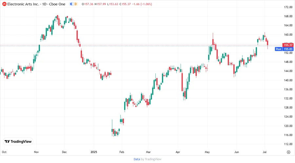Click the high value H157.99
This screenshot has height=163, width=295.
pyautogui.click(x=100, y=4)
